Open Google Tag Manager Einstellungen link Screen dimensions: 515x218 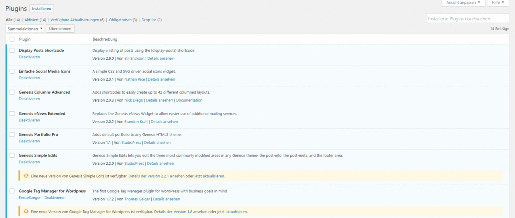(x=30, y=198)
